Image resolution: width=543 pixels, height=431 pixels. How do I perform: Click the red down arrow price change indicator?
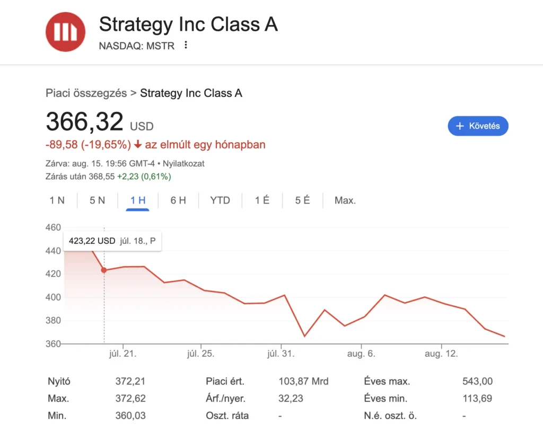pyautogui.click(x=138, y=145)
